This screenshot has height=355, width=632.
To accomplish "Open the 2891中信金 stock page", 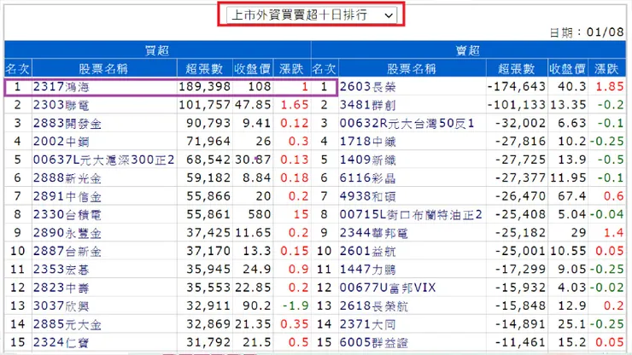I will tap(67, 196).
